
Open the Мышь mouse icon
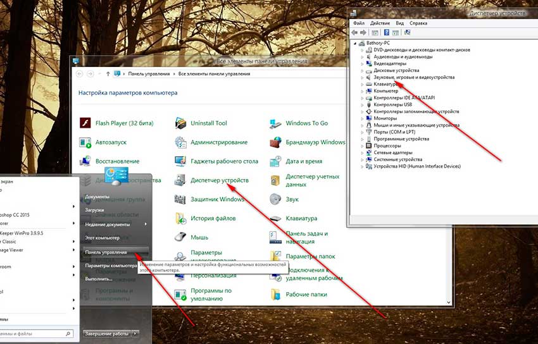[x=180, y=236]
